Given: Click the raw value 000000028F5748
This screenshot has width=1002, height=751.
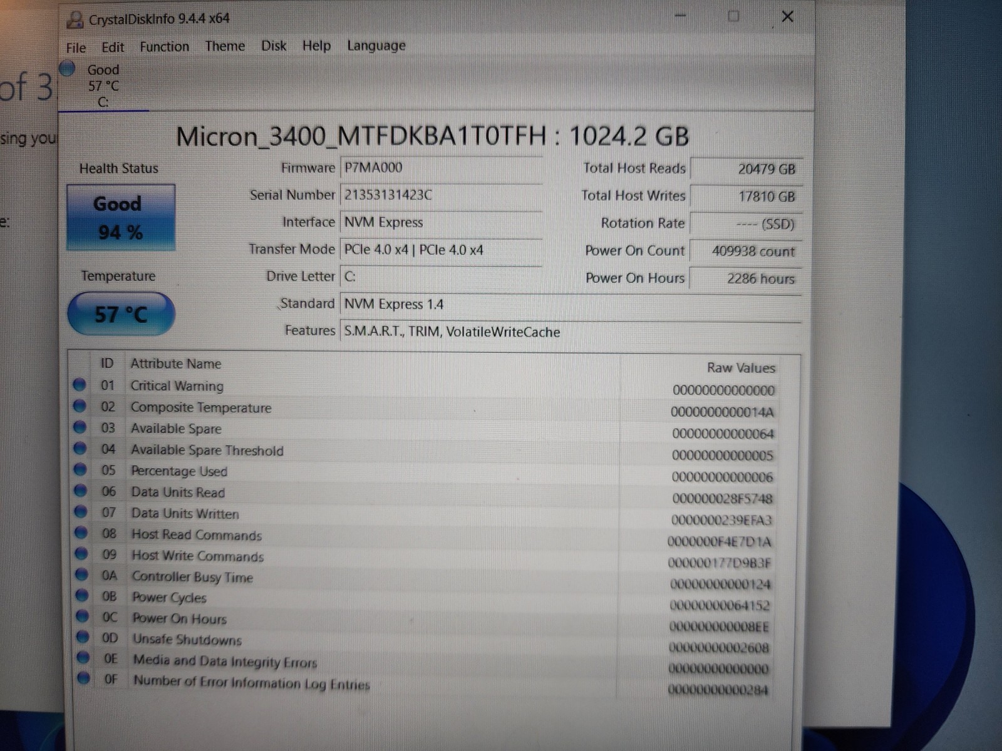Looking at the screenshot, I should (x=722, y=499).
